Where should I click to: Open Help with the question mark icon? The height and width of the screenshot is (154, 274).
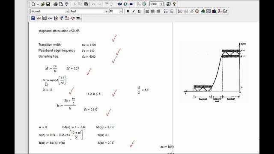pyautogui.click(x=174, y=4)
